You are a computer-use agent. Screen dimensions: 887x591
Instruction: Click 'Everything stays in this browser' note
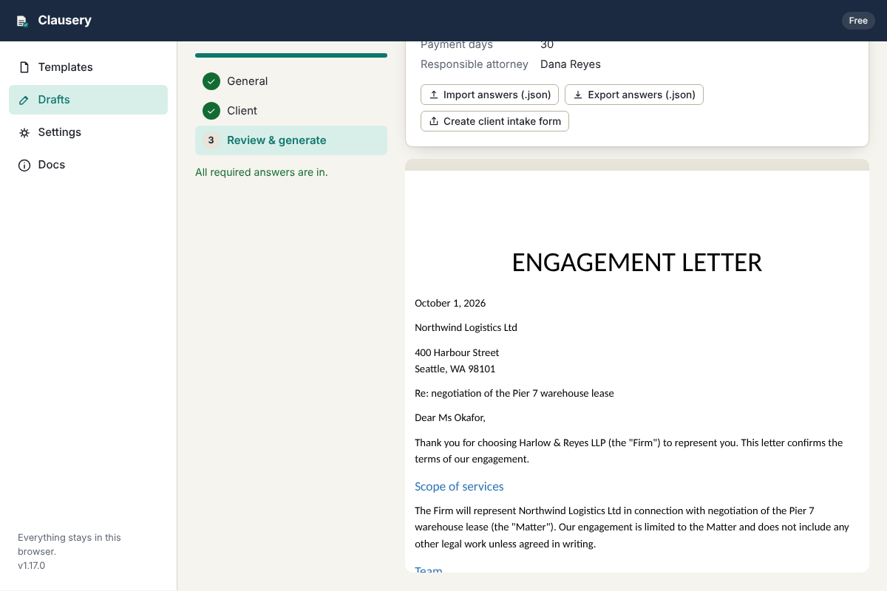click(x=69, y=544)
